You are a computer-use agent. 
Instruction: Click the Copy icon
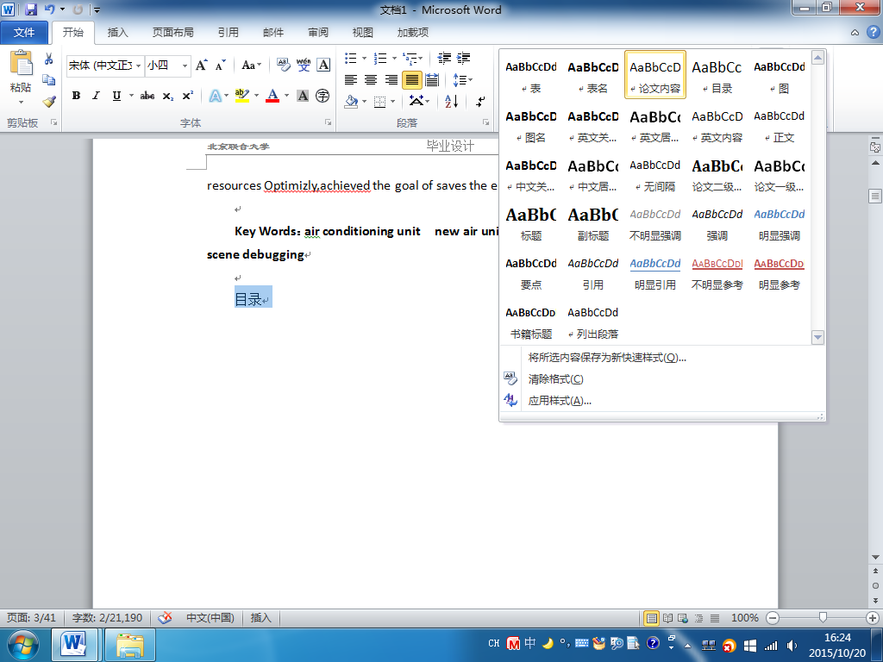click(x=49, y=80)
